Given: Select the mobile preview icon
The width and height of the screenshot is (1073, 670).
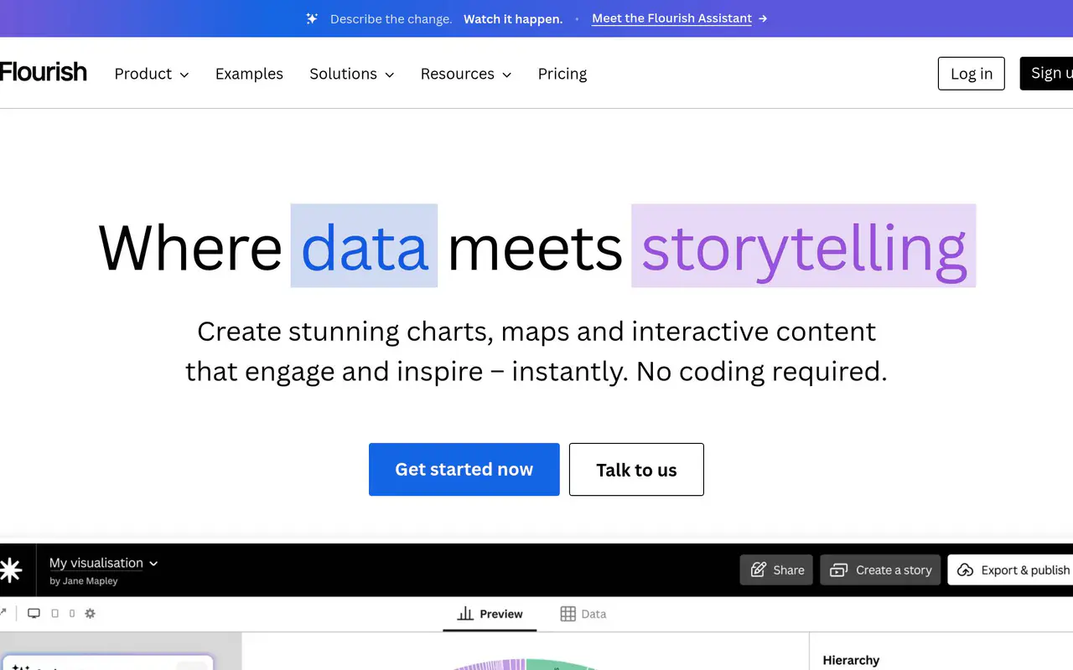Looking at the screenshot, I should 72,614.
